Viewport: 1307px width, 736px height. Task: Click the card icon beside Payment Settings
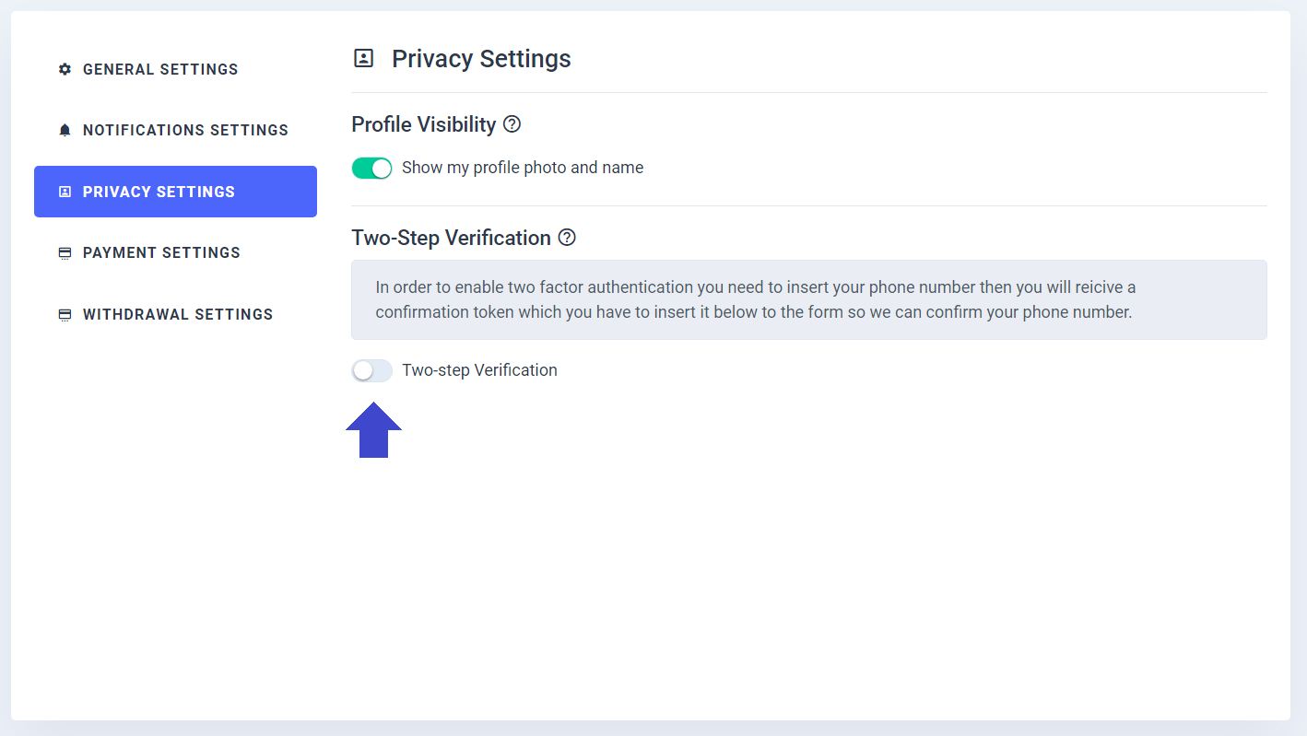[x=65, y=252]
